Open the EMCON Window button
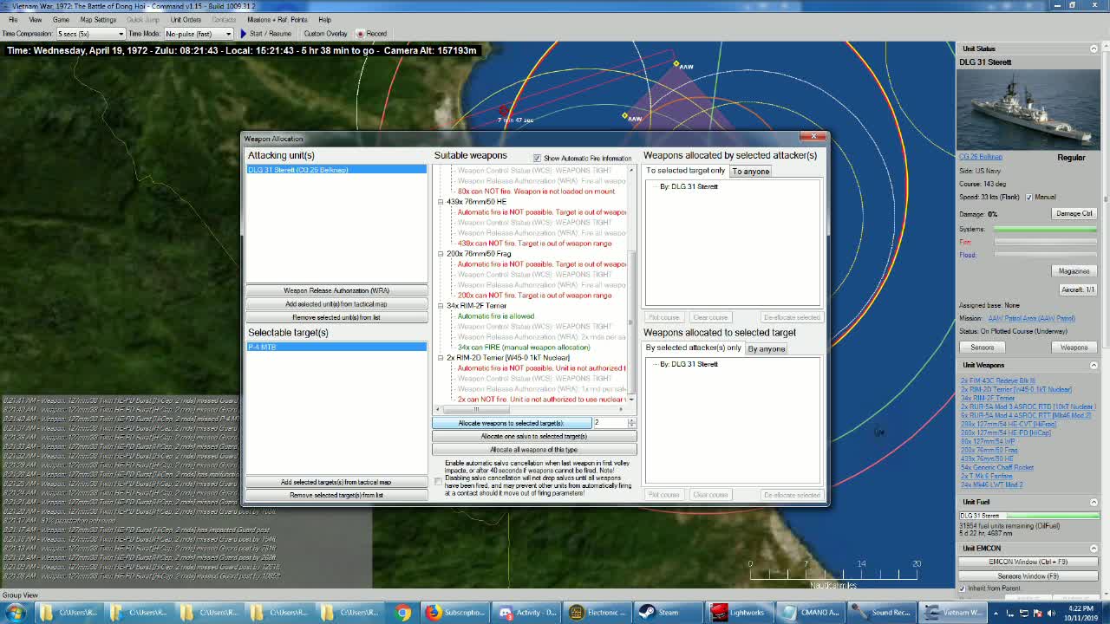Viewport: 1110px width, 624px height. pos(1028,562)
